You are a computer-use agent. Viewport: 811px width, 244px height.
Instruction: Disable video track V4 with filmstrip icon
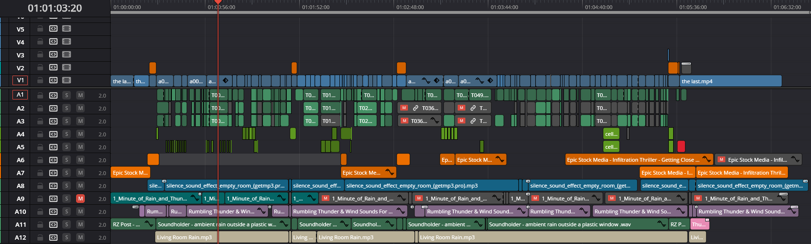click(67, 42)
